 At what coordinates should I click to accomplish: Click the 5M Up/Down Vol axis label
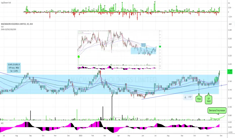coord(229,3)
